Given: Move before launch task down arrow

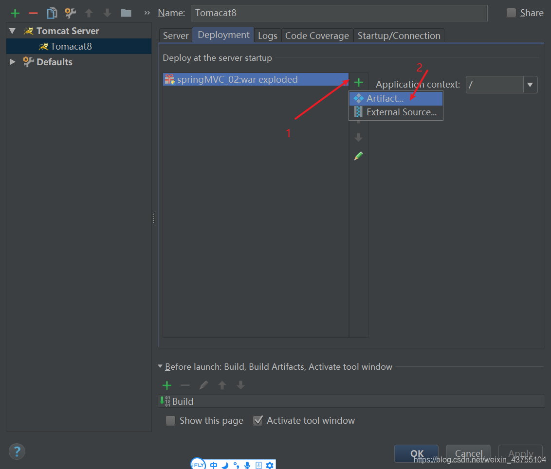Looking at the screenshot, I should [x=240, y=385].
